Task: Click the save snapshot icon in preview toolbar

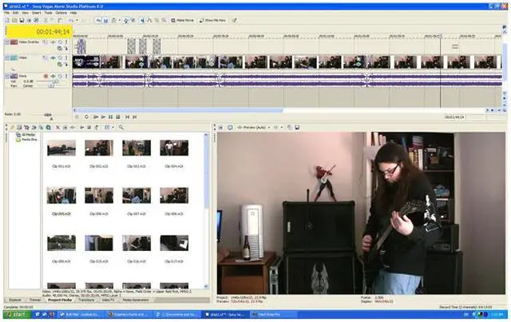Action: point(298,127)
